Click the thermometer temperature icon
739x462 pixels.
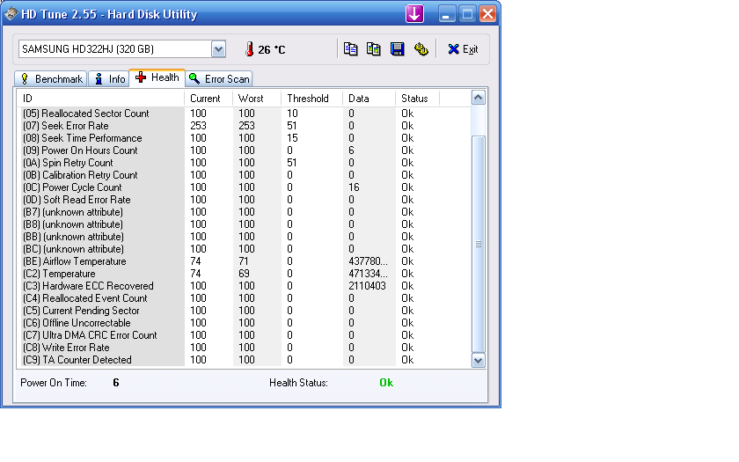click(249, 49)
